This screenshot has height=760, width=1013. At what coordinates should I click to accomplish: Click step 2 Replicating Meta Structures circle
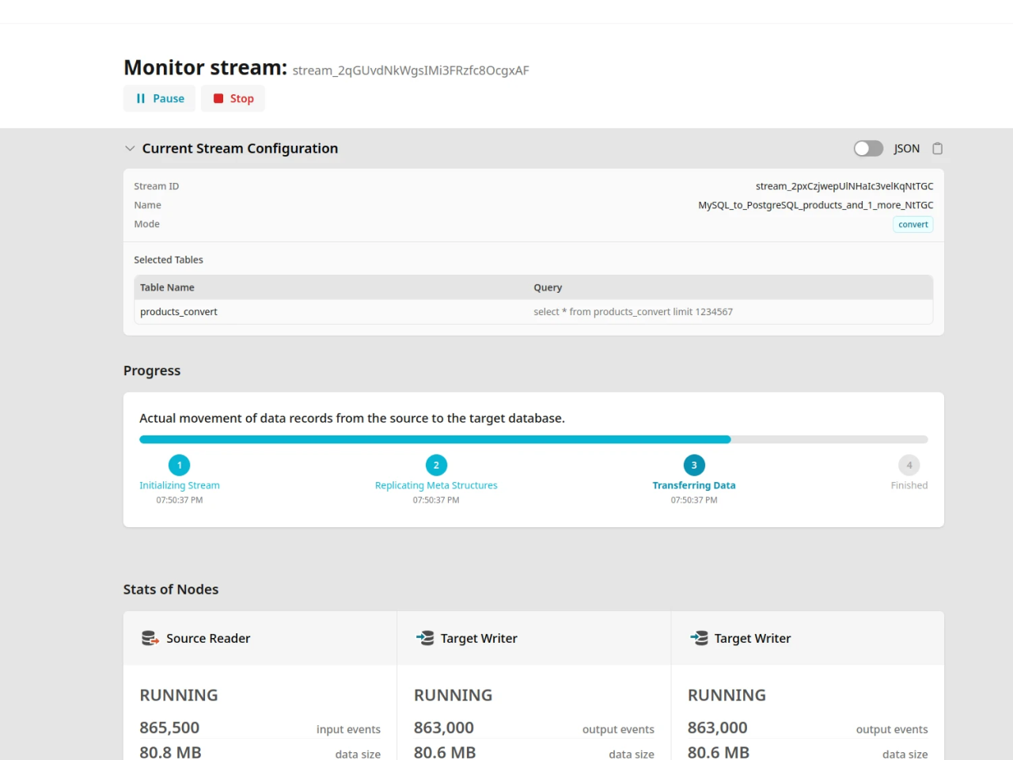(436, 465)
